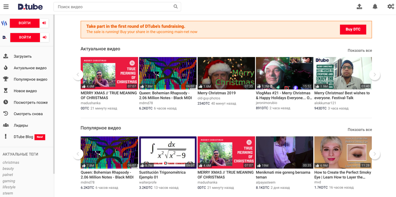Screen dimensions: 396x197
Task: Open Merry Christmas 2019 Santa hat thumbnail
Action: 226,73
